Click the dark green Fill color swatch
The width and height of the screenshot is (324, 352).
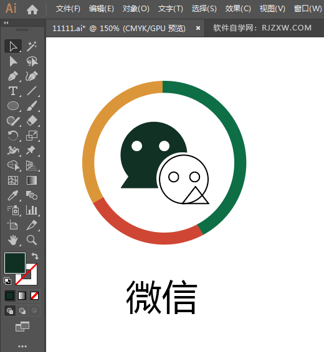tap(14, 263)
